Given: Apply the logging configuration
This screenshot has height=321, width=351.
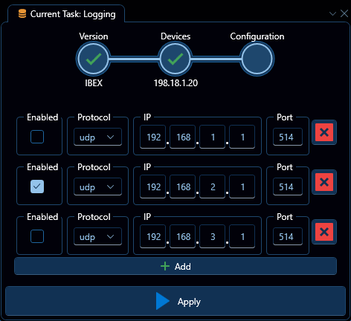Looking at the screenshot, I should click(x=175, y=301).
